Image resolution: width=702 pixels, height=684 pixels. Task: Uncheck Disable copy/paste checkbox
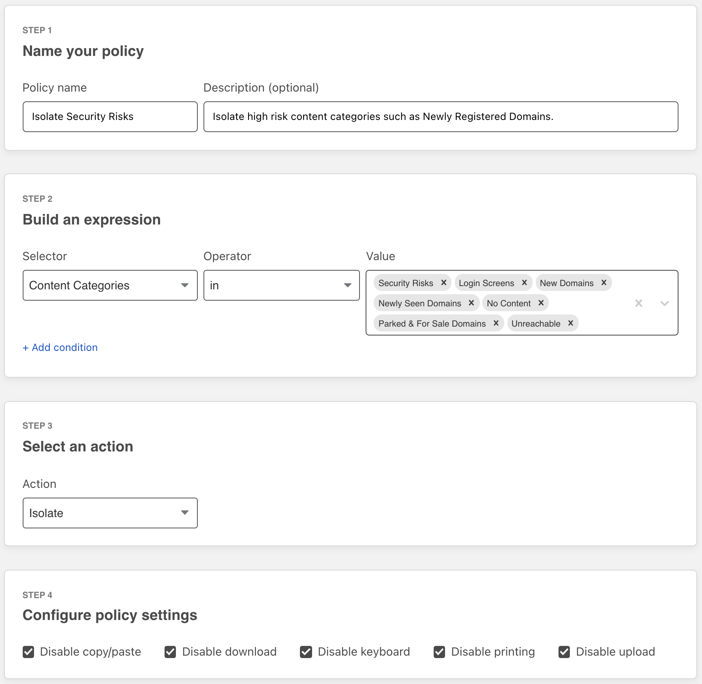28,652
